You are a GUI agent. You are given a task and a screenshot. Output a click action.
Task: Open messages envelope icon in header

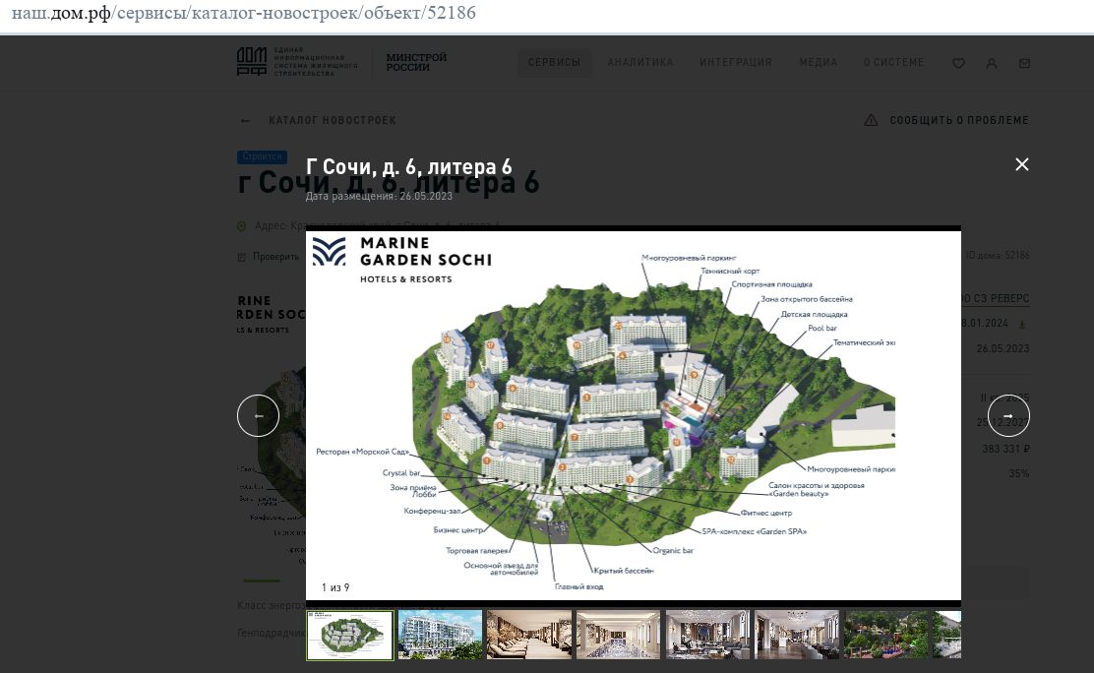pos(1024,64)
